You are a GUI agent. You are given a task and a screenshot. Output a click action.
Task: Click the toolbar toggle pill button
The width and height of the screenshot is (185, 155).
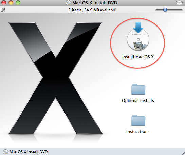179,3
